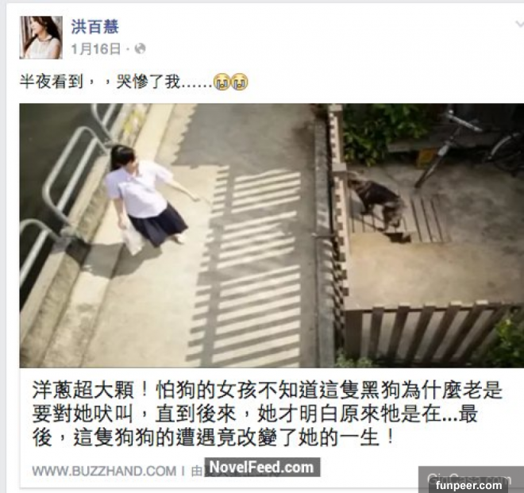Click the black dog in the photo
Screen dimensions: 524x493
click(378, 201)
